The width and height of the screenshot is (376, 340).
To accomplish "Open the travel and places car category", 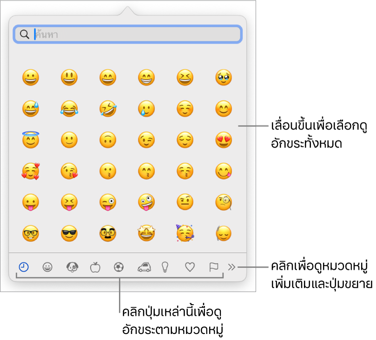I will coord(144,267).
